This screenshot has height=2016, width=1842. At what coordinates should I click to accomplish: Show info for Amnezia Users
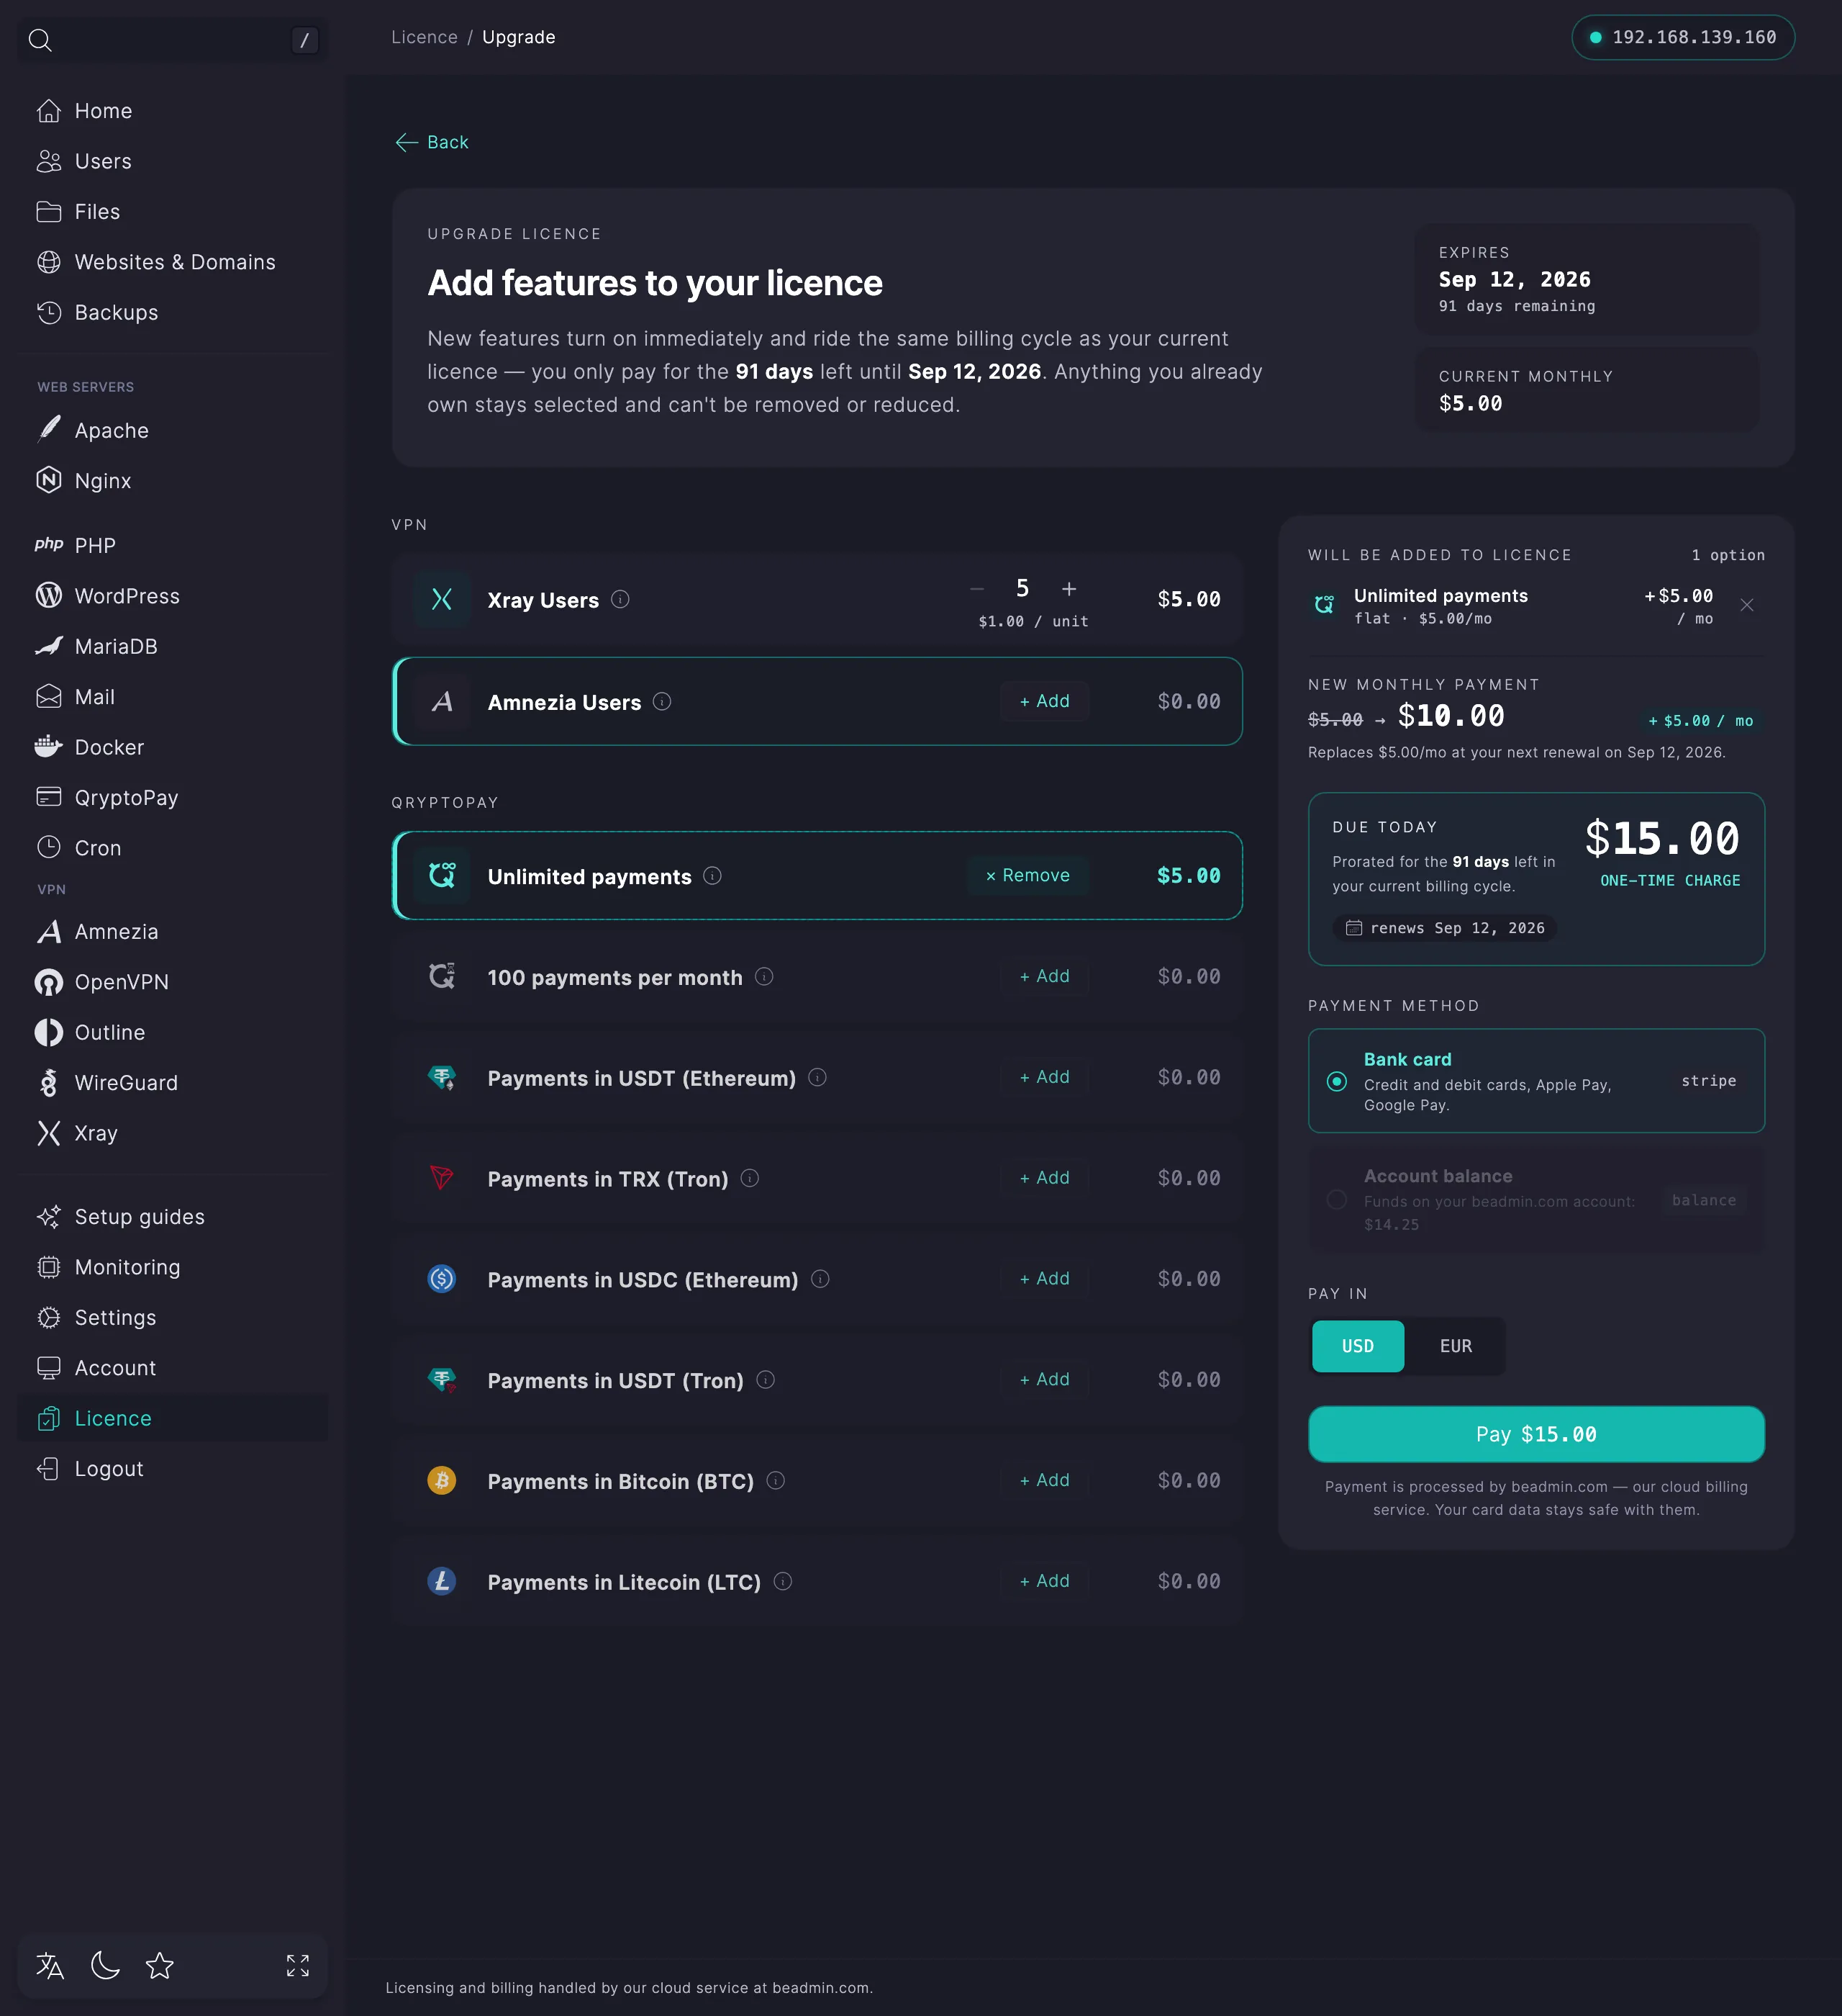pos(663,702)
